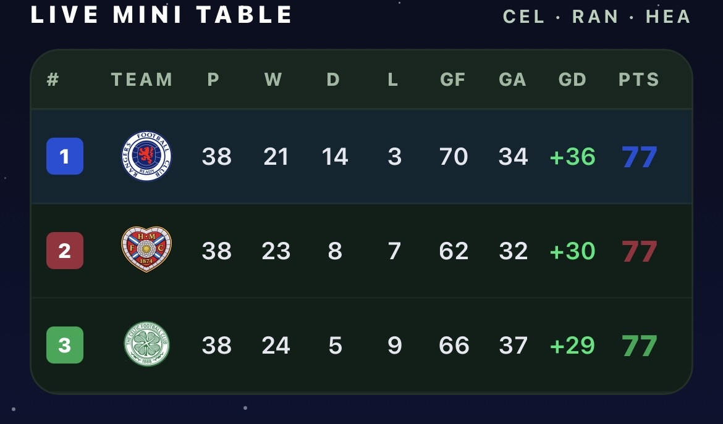Click the Celtic club crest
The width and height of the screenshot is (723, 424).
[x=146, y=344]
